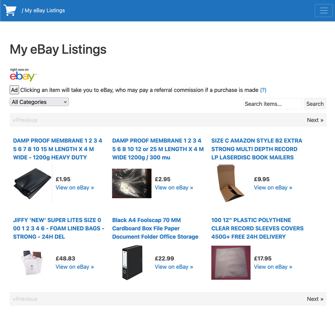
Task: Open the black damp proof membrane thumbnail £1.95
Action: [32, 183]
